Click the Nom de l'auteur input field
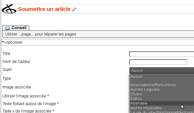194x113 pixels. (x=158, y=62)
